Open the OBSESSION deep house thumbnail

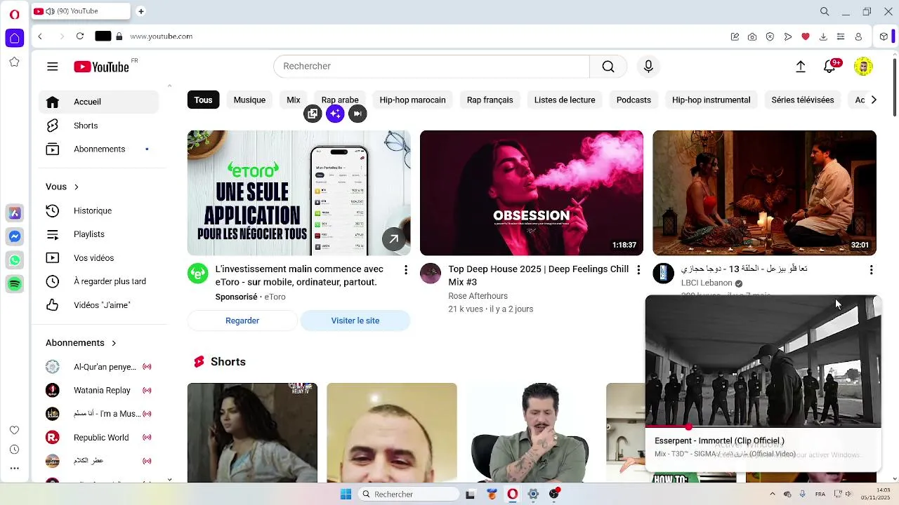pyautogui.click(x=531, y=193)
